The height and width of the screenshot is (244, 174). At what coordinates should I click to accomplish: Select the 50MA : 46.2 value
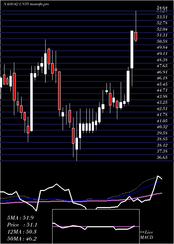[x=22, y=238]
